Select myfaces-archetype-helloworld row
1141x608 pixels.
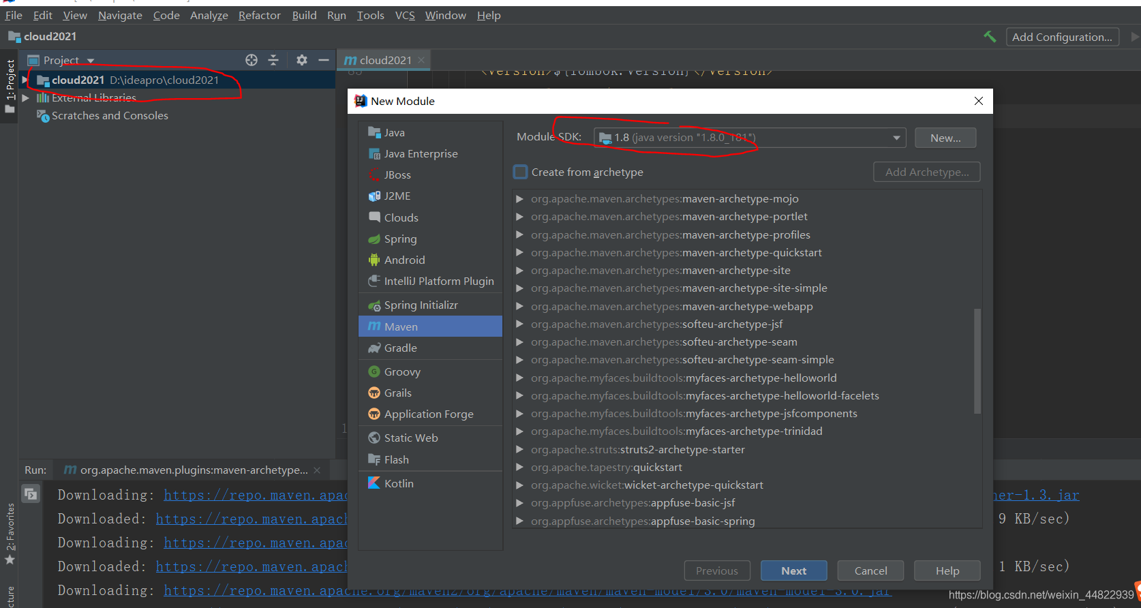pos(747,378)
